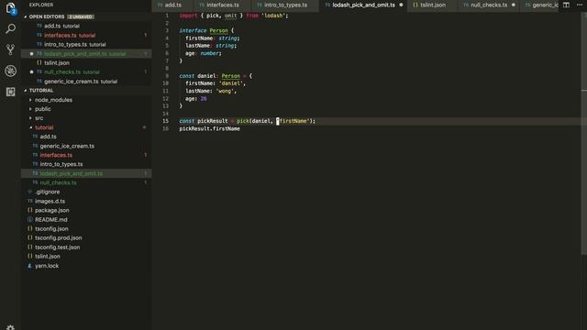Open the tsconfig.prod.json file
Image resolution: width=587 pixels, height=330 pixels.
point(59,238)
